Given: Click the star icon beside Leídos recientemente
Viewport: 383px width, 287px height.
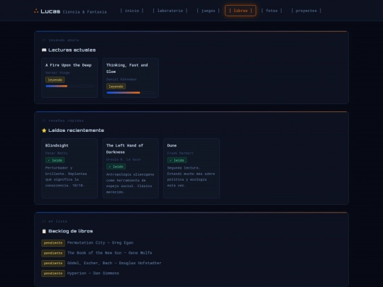Looking at the screenshot, I should [44, 130].
